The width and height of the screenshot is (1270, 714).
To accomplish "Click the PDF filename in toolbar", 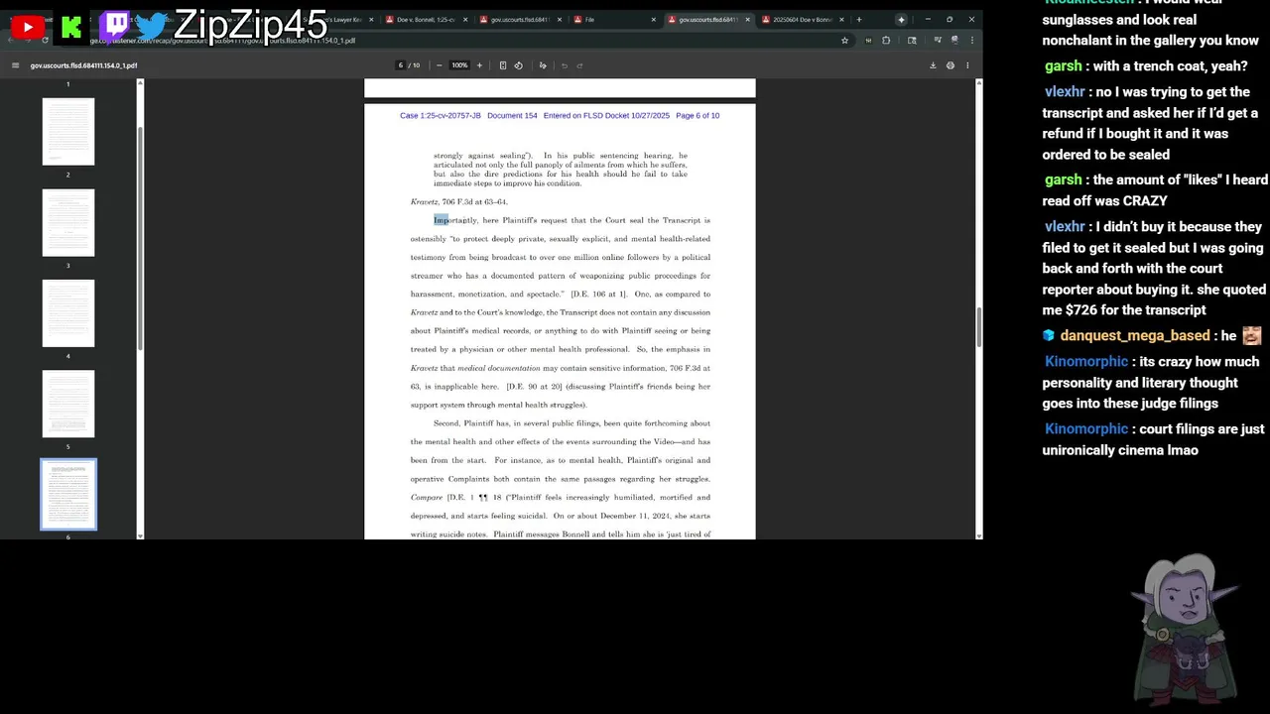I will [x=83, y=65].
